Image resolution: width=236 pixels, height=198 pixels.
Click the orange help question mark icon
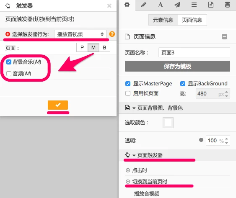[x=112, y=34]
